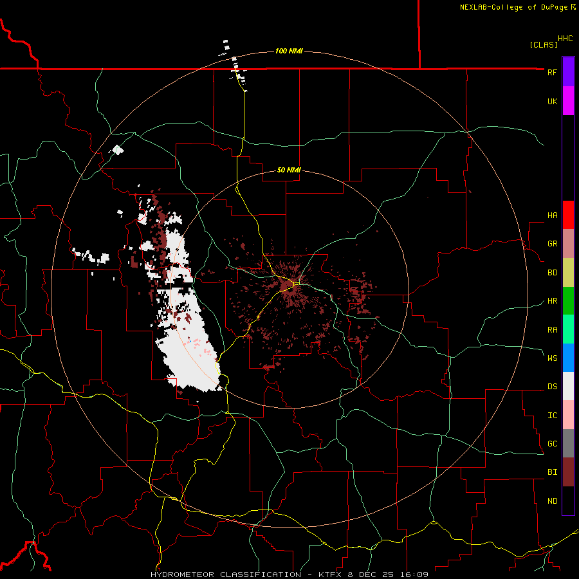This screenshot has height=579, width=579.
Task: Click the GR legend color swatch
Action: pyautogui.click(x=568, y=243)
